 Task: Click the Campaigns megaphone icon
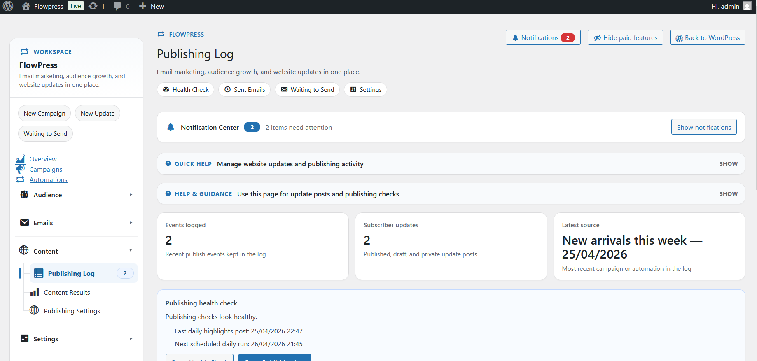tap(20, 169)
